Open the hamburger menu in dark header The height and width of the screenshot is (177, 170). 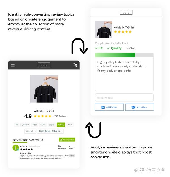(x=13, y=65)
